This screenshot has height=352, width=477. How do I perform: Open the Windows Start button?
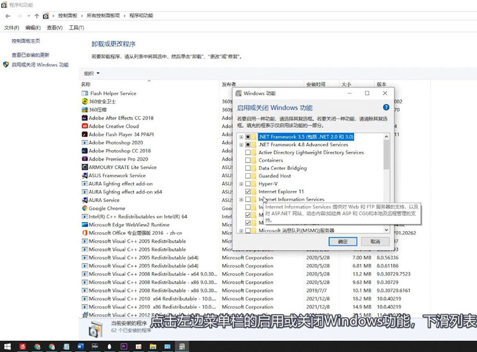7,347
